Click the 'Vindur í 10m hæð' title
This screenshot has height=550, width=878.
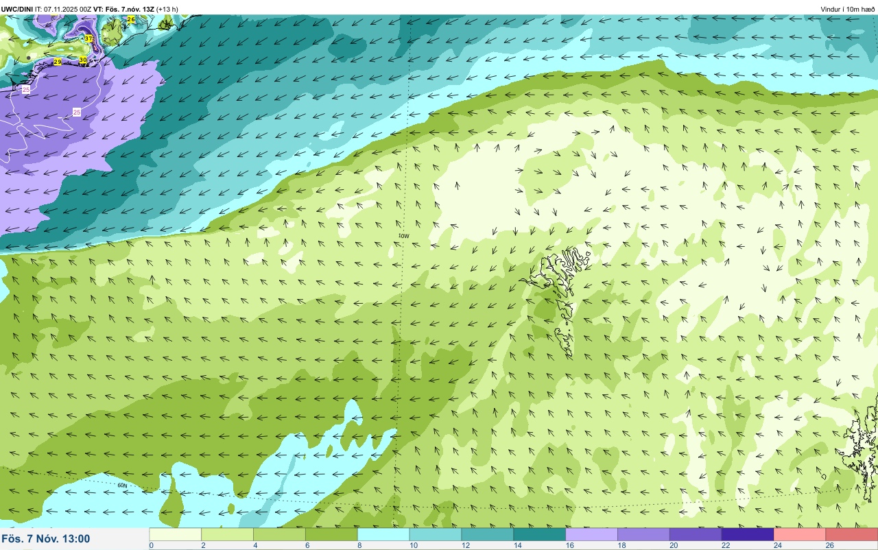click(x=848, y=9)
